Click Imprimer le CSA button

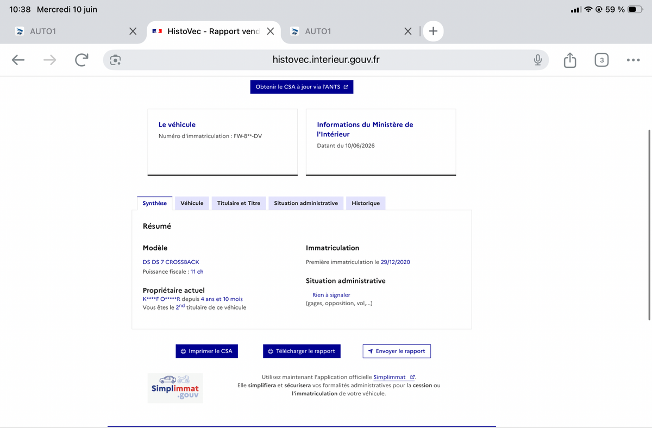206,351
